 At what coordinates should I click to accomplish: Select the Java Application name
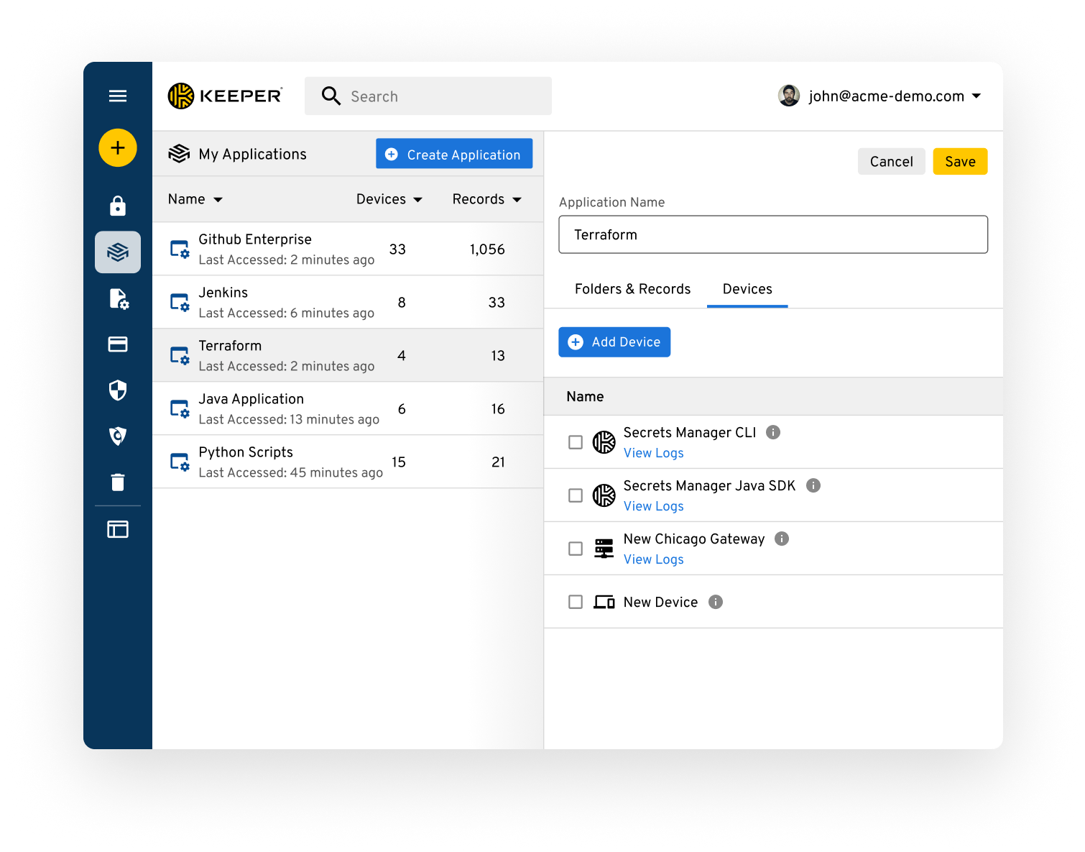click(x=251, y=399)
